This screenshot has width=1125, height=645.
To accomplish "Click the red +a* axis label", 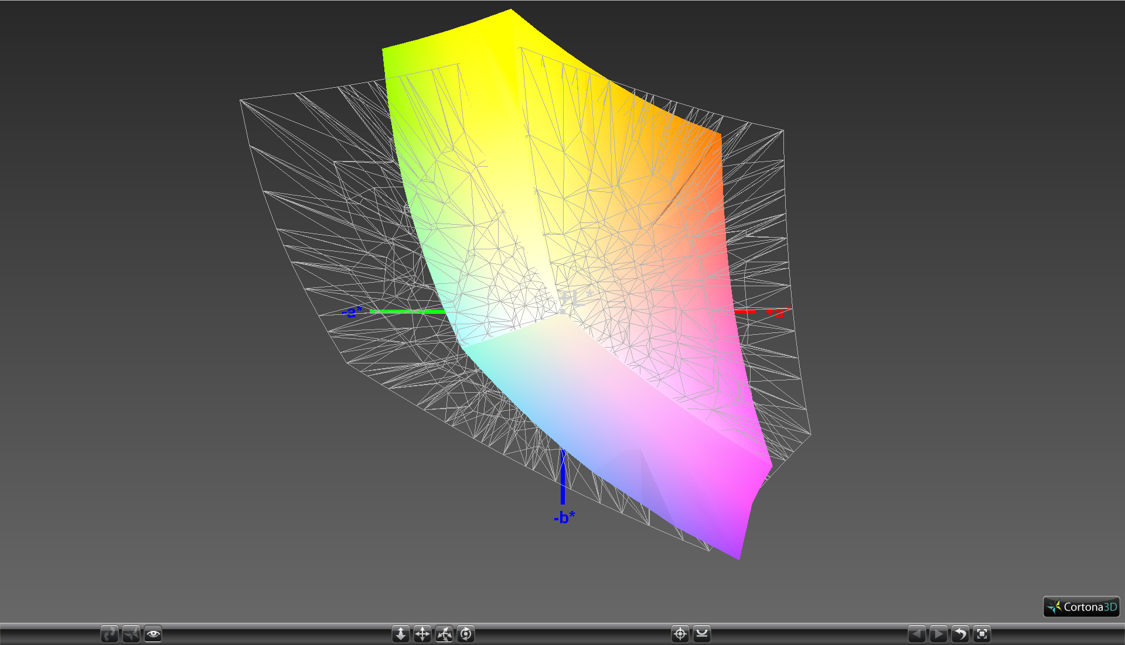I will 778,312.
